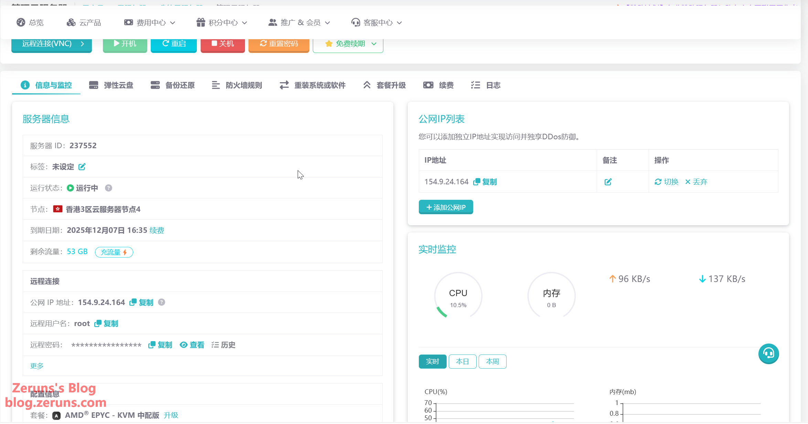Screen dimensions: 808x424
Task: Click the 添加公网IP button
Action: coord(446,207)
